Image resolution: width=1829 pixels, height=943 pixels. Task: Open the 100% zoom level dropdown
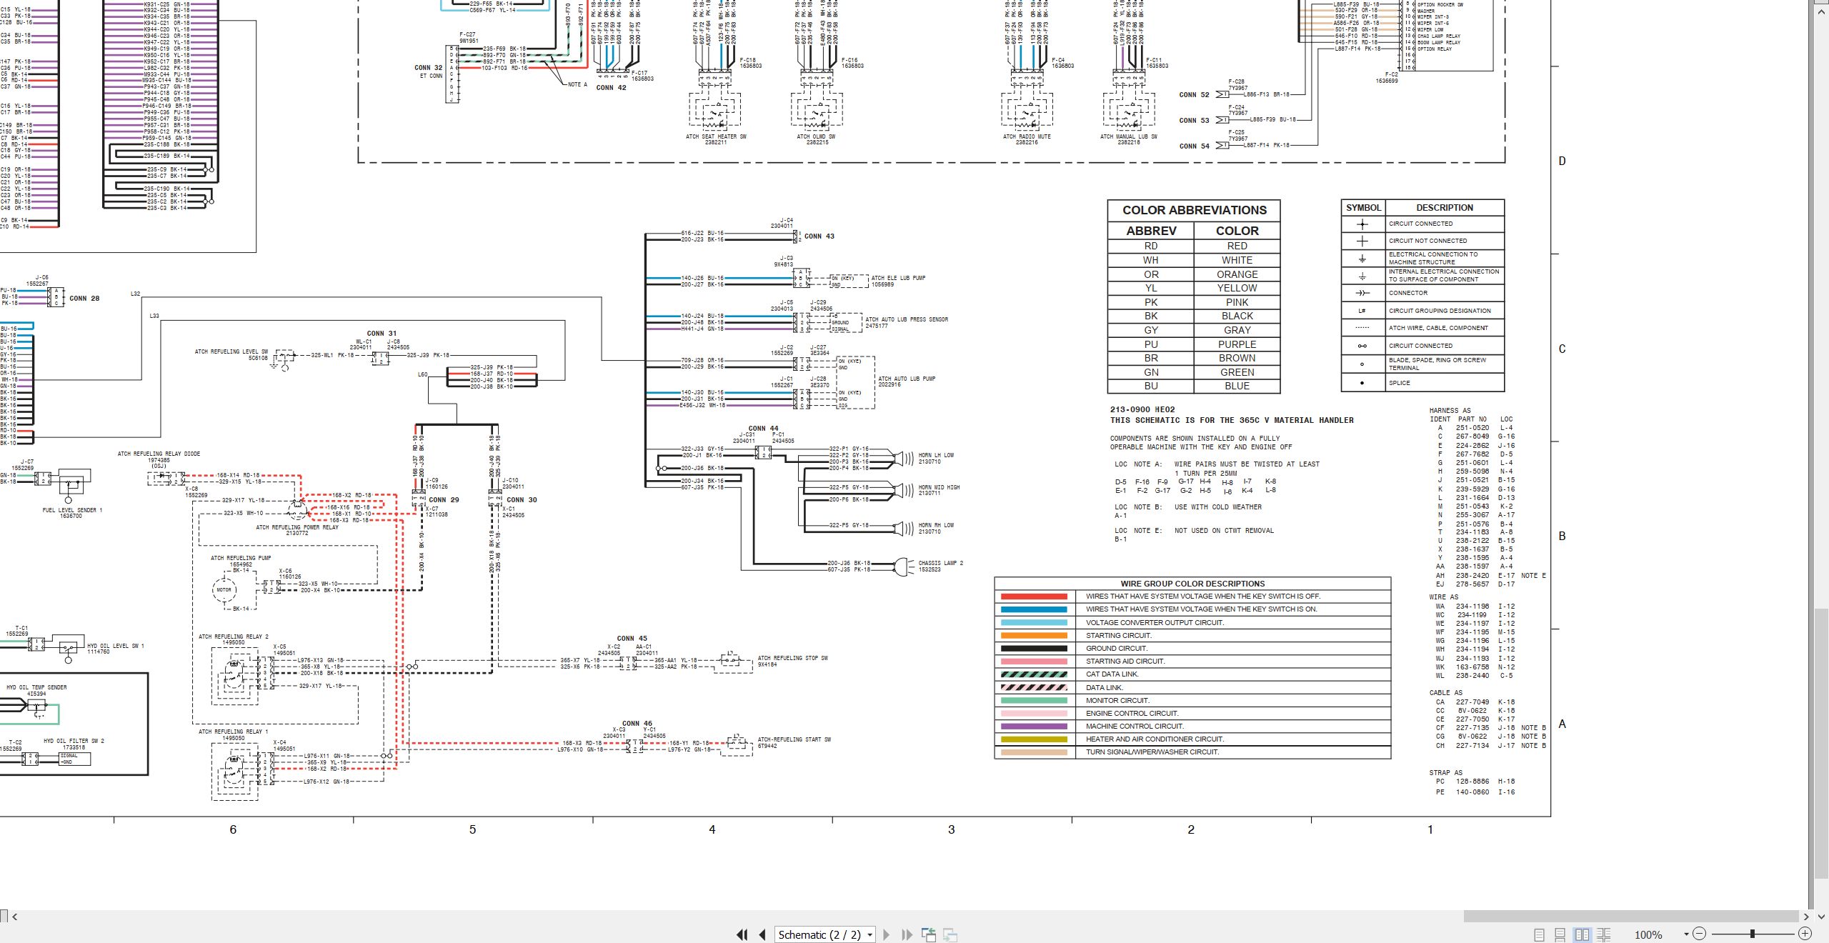1685,934
